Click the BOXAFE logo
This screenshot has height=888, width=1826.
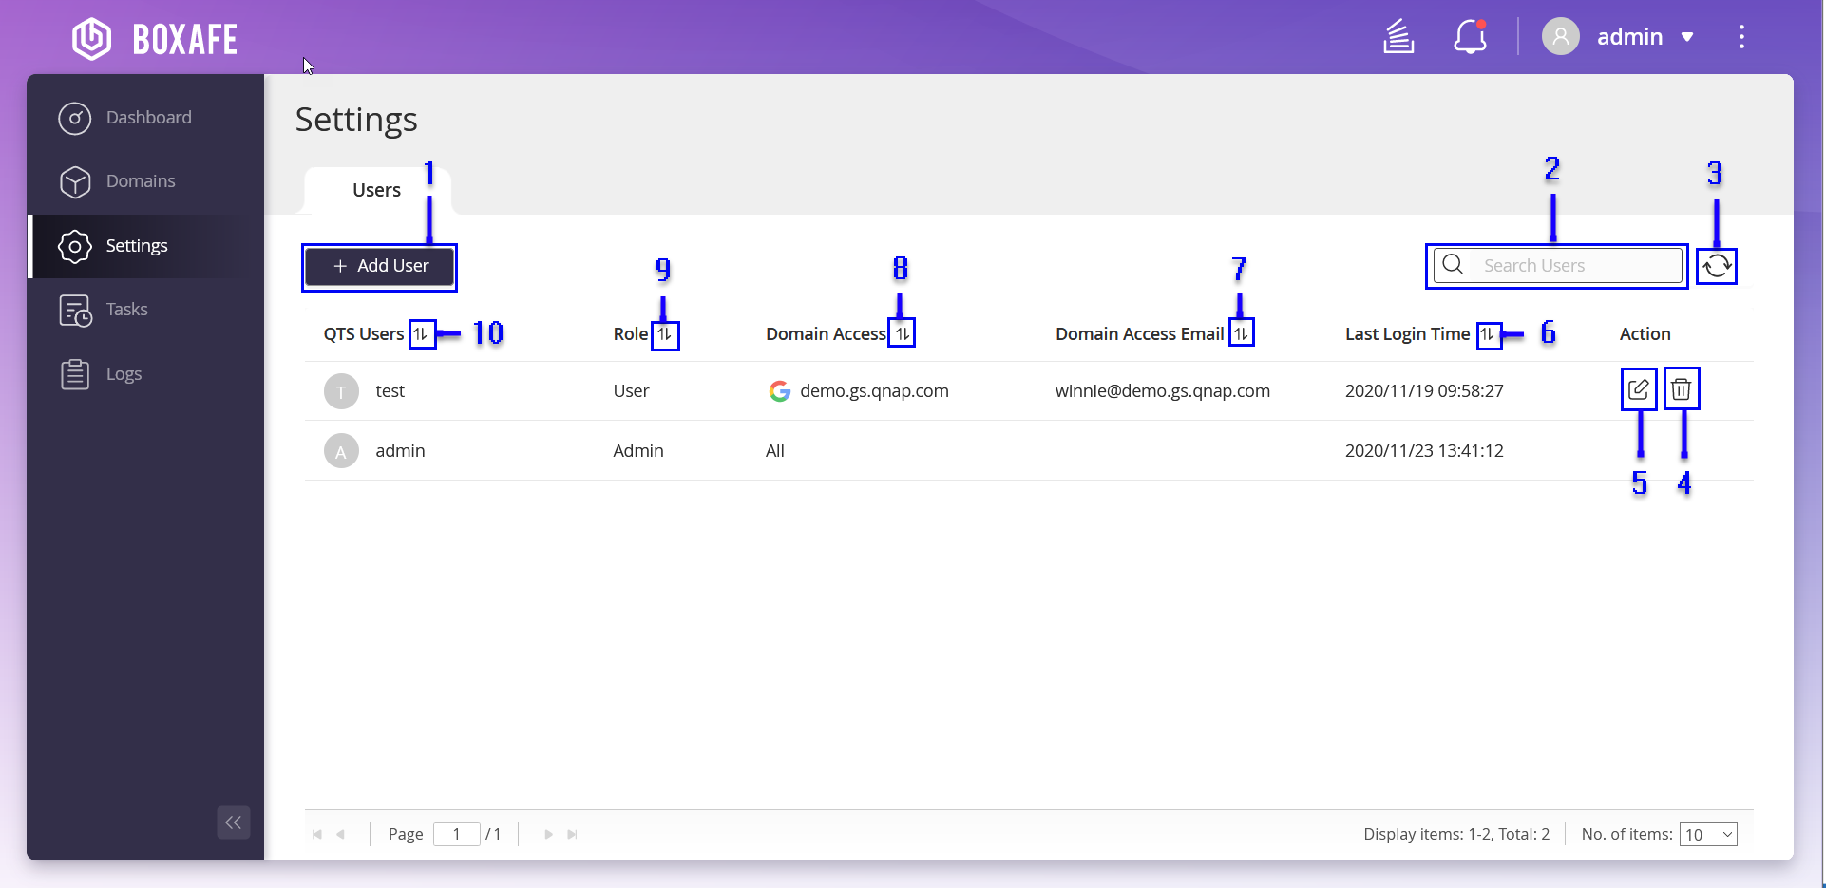[156, 39]
